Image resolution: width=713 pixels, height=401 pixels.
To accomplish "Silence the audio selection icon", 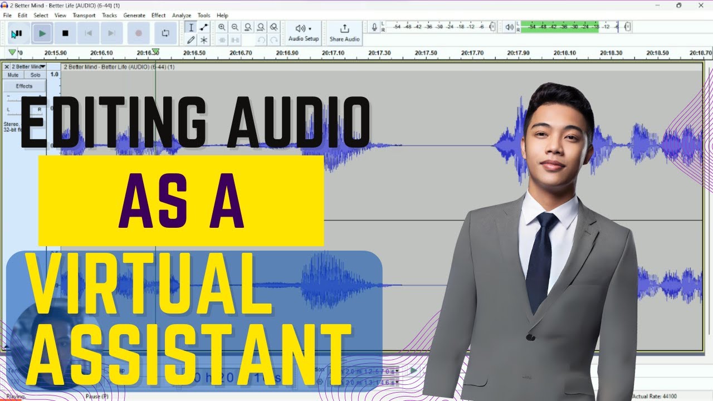I will coord(235,40).
